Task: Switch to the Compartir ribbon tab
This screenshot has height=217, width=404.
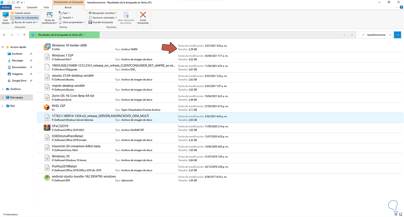Action: tap(32, 7)
